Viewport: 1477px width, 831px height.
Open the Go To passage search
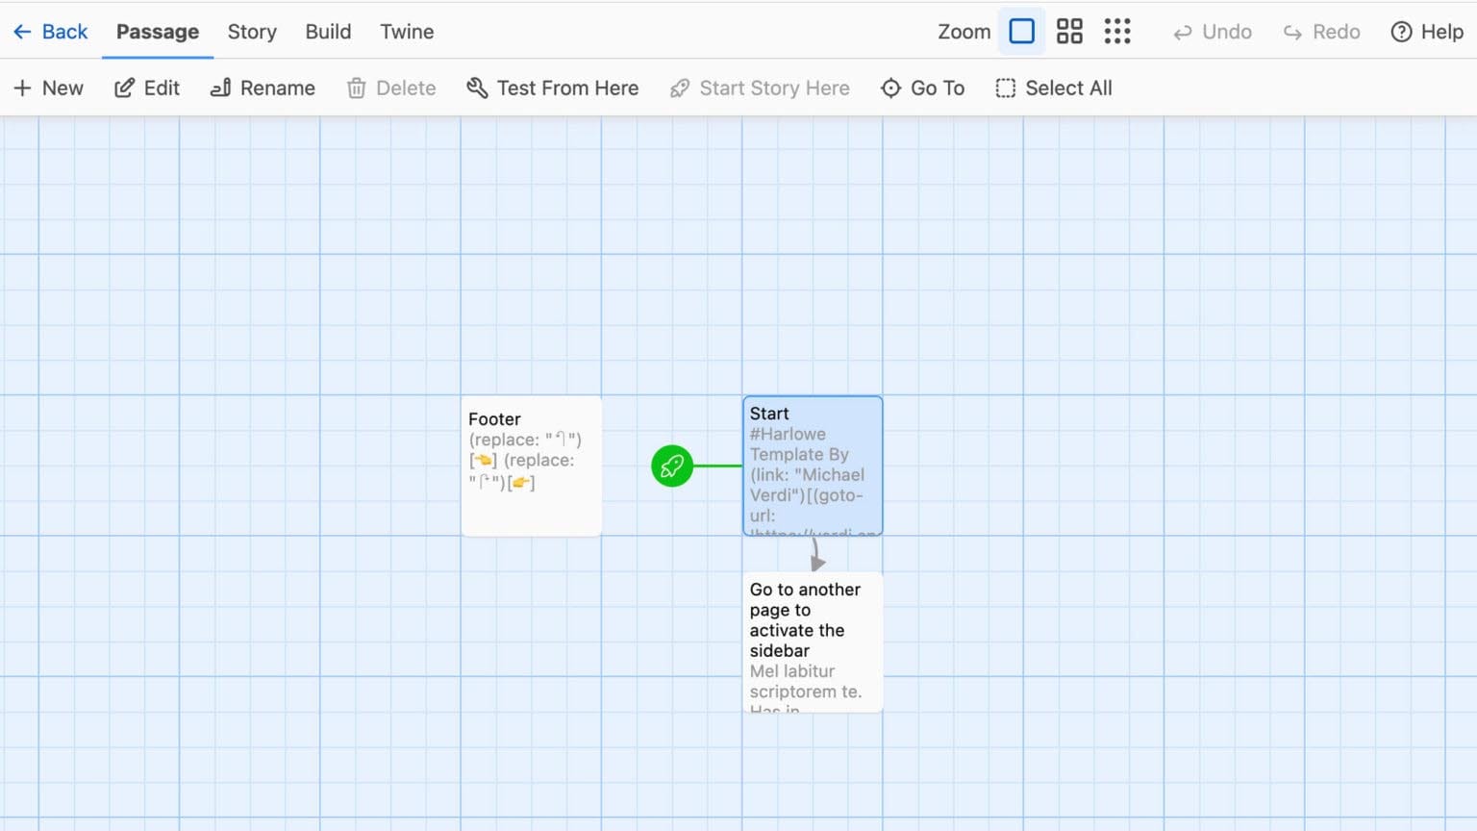click(x=922, y=88)
